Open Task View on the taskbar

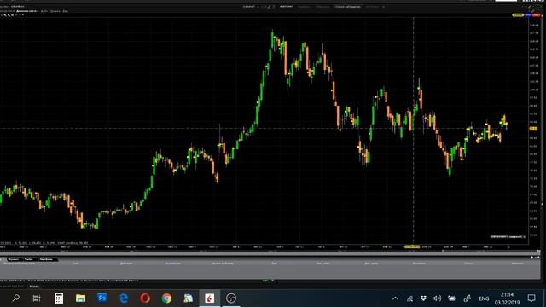click(x=37, y=298)
